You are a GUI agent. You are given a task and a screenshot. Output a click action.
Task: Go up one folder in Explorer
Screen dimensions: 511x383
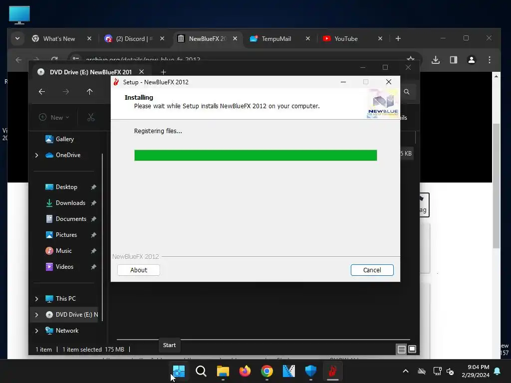coord(90,92)
